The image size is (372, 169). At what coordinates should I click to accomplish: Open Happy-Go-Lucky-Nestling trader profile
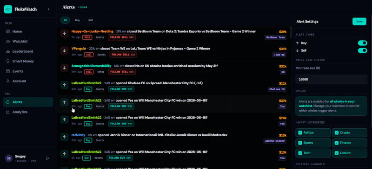tap(92, 31)
